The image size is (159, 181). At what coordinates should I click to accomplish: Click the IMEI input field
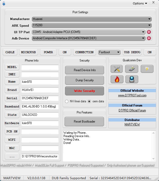point(40,75)
